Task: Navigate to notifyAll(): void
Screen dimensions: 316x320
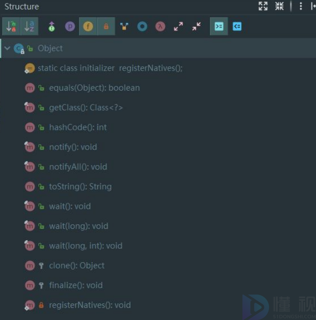Action: tap(78, 167)
